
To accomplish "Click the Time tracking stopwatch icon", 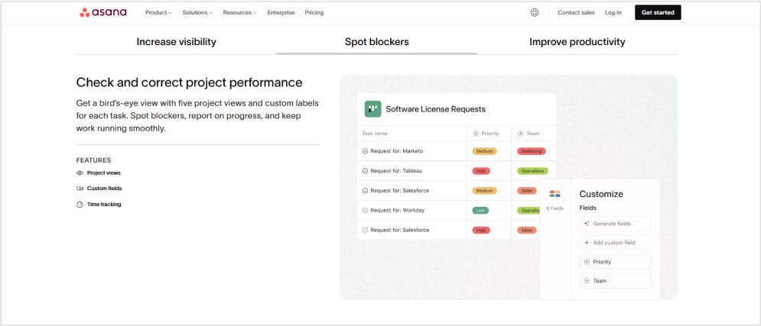I will coord(80,205).
